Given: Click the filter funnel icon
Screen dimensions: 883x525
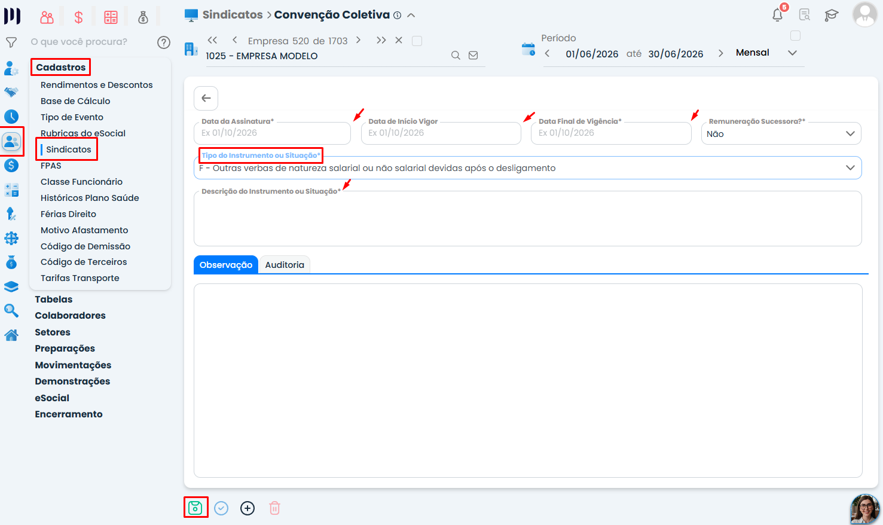Looking at the screenshot, I should tap(11, 42).
